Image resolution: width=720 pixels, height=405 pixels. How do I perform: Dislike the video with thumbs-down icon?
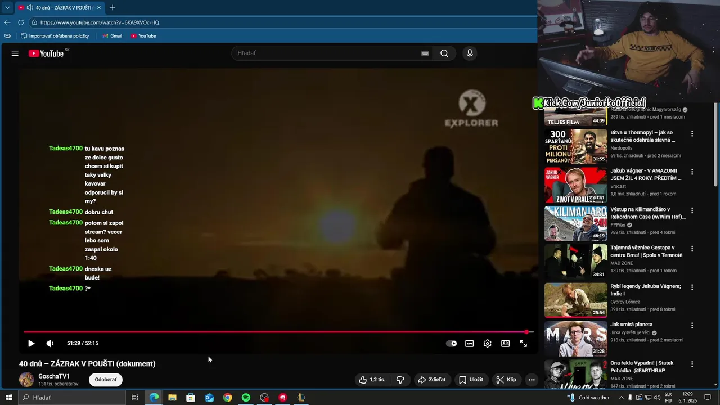pyautogui.click(x=400, y=380)
